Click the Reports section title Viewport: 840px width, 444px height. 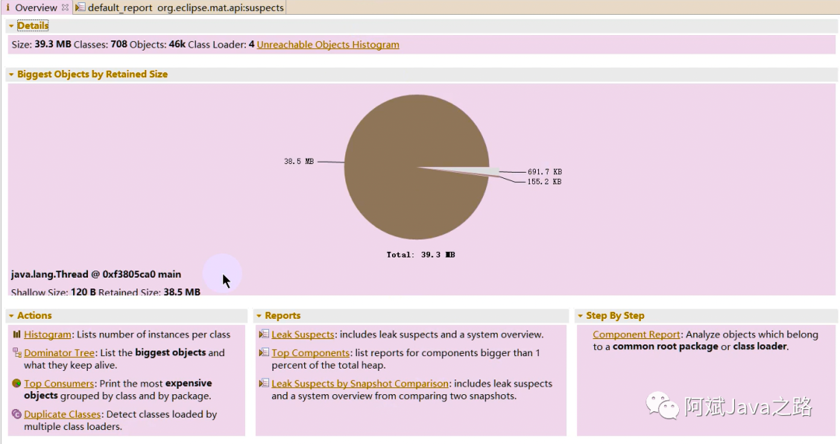pyautogui.click(x=282, y=316)
